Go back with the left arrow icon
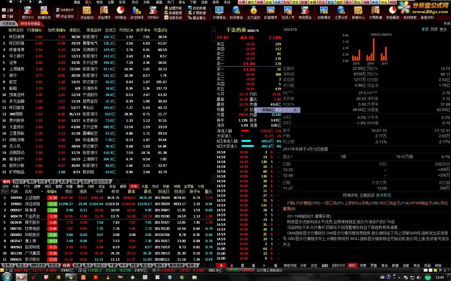Screen dimensions: 451x281 (x=20, y=2)
